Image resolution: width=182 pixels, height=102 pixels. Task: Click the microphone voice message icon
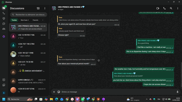(177, 92)
